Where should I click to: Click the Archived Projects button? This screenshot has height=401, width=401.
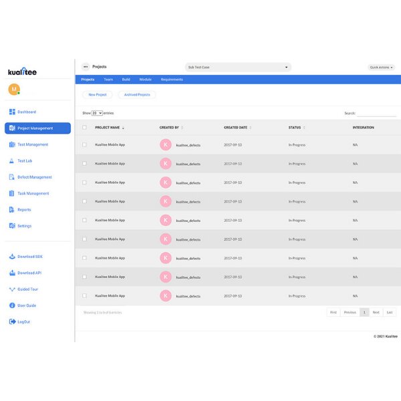click(137, 95)
